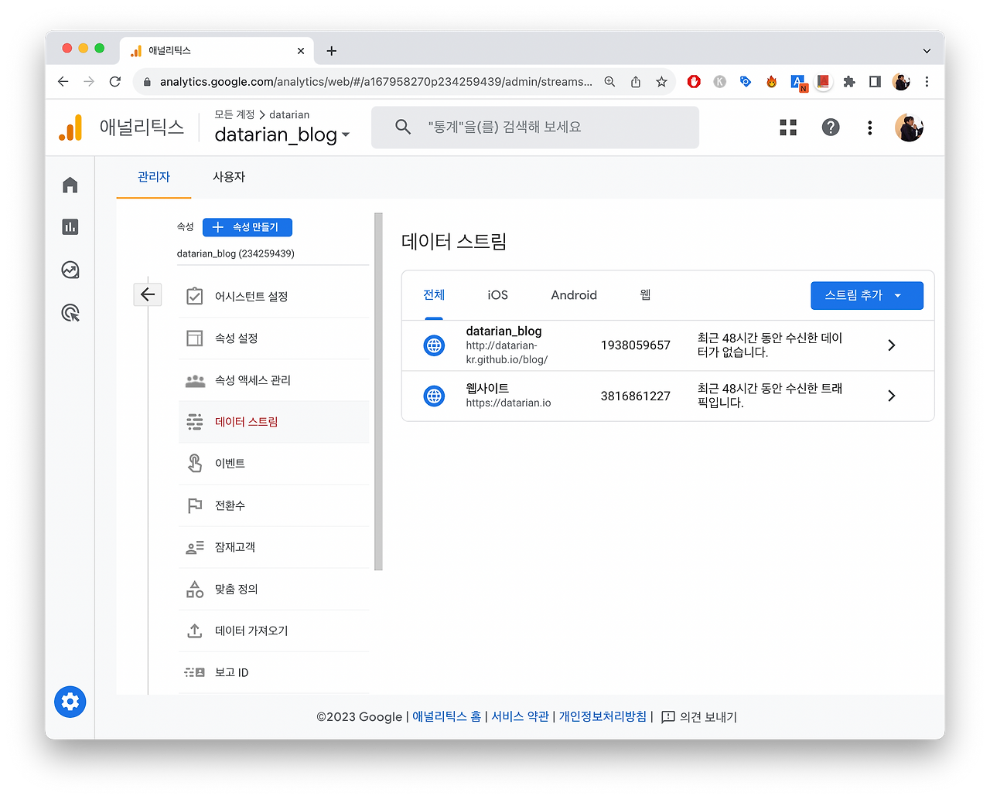
Task: Open the Help question mark icon
Action: coord(831,127)
